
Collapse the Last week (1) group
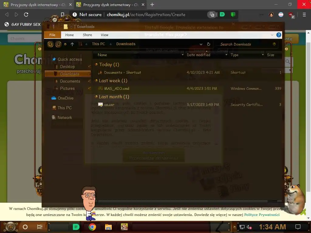96,80
